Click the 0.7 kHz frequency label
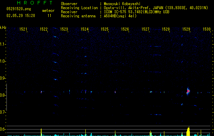The width and height of the screenshot is (214, 136). 3,112
